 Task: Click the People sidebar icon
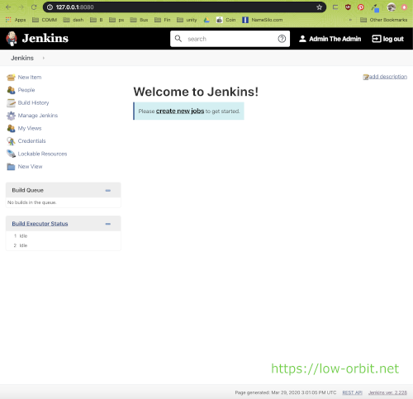(x=11, y=90)
